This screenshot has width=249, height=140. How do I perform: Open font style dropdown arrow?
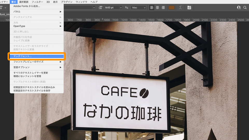pos(94,8)
